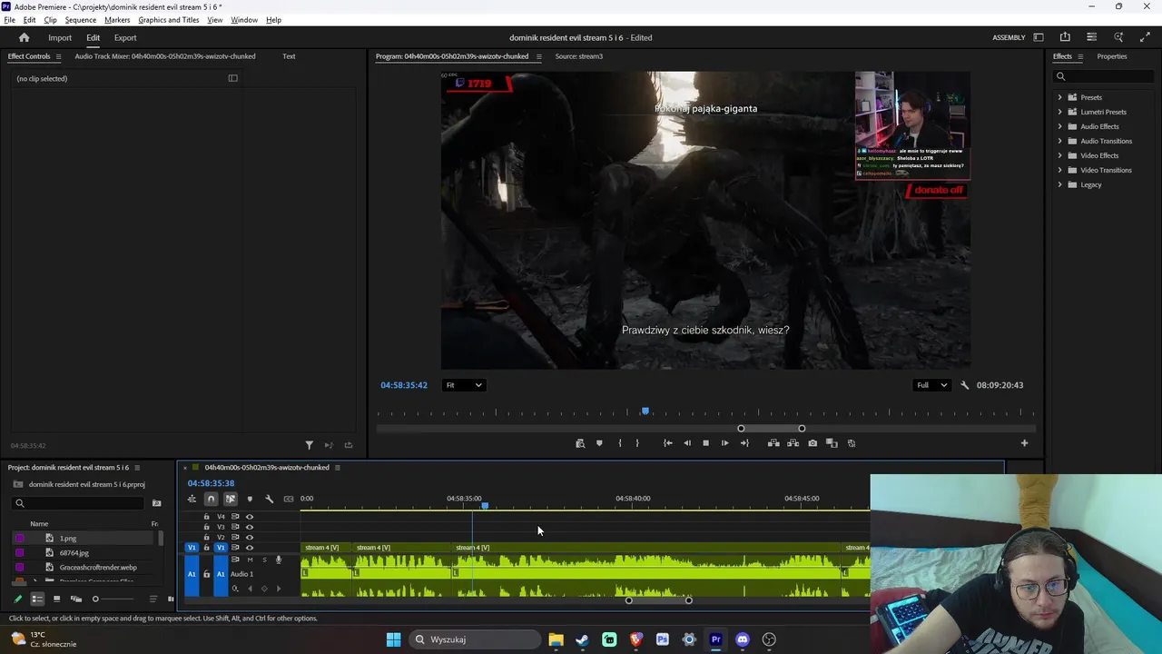
Task: Switch to the Audio Track Mixer tab
Action: pos(164,56)
